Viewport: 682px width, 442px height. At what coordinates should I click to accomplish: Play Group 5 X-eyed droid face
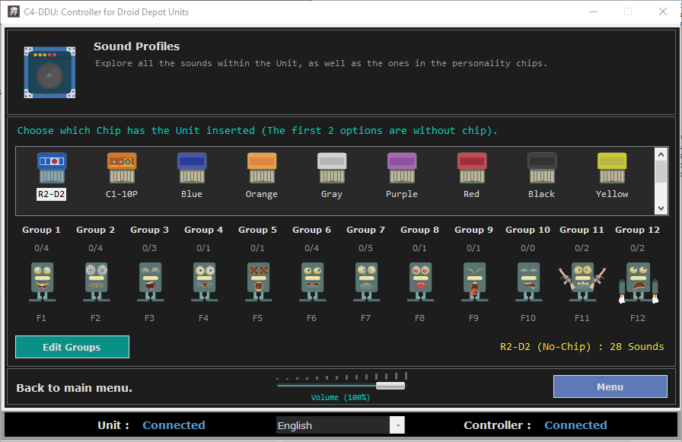[258, 281]
